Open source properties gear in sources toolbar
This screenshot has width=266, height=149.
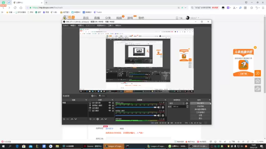(x=97, y=119)
